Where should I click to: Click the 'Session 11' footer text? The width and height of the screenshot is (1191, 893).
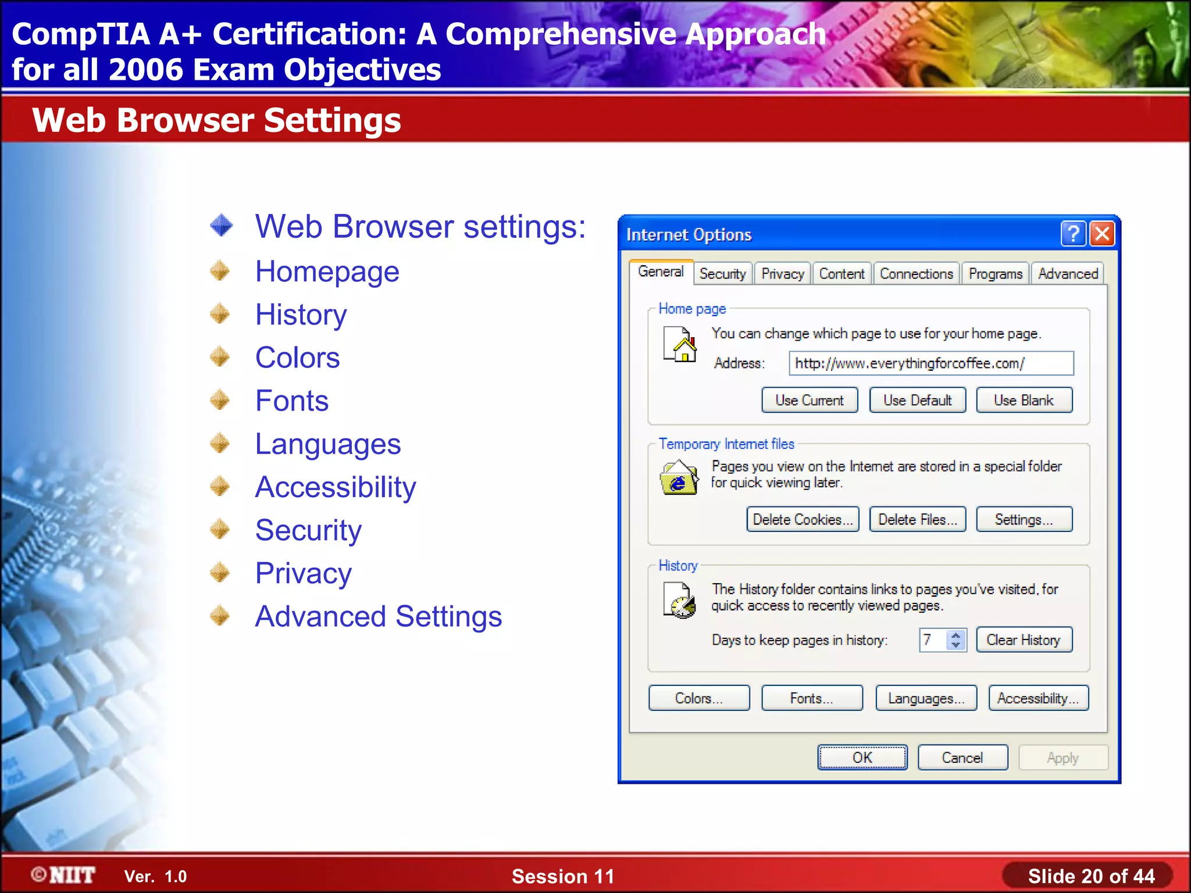click(x=563, y=876)
